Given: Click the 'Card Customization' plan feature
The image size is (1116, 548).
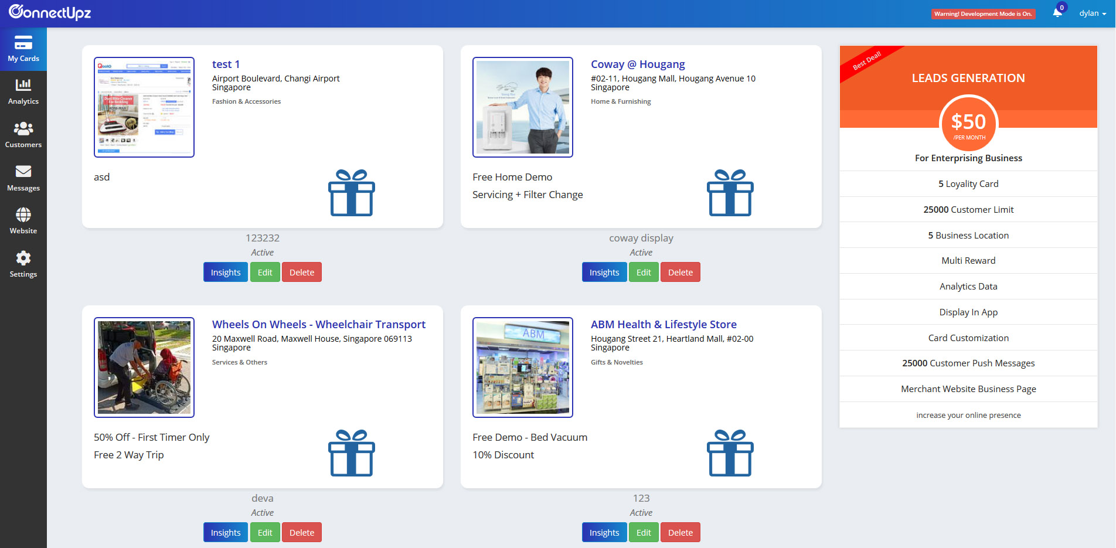Looking at the screenshot, I should click(968, 338).
